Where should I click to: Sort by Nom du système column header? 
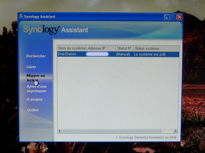(x=71, y=49)
